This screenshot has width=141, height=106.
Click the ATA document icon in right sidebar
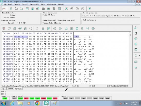pos(136,67)
